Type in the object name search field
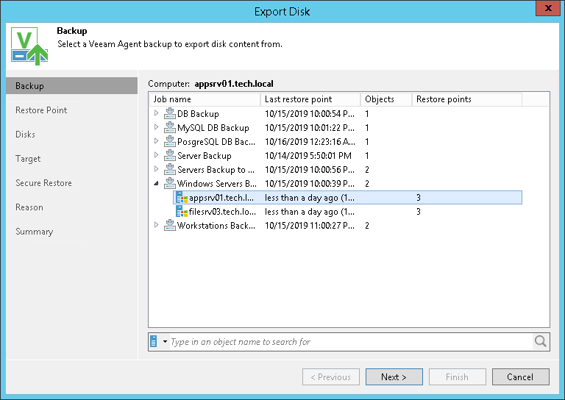This screenshot has height=400, width=565. (349, 342)
